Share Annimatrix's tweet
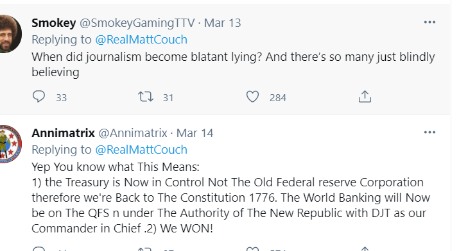 pyautogui.click(x=365, y=248)
